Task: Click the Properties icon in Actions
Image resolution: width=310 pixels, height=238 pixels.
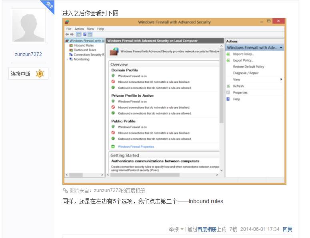Action: [228, 92]
